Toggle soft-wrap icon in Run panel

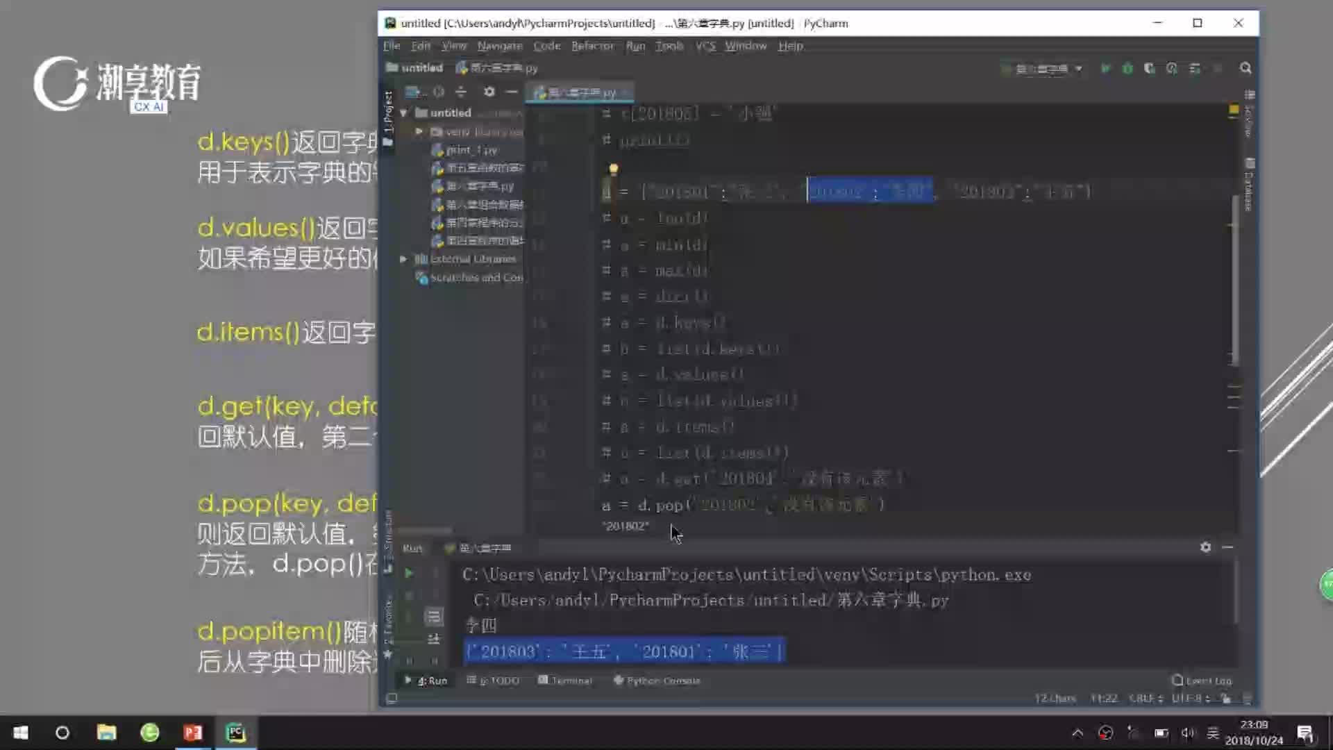(x=434, y=616)
